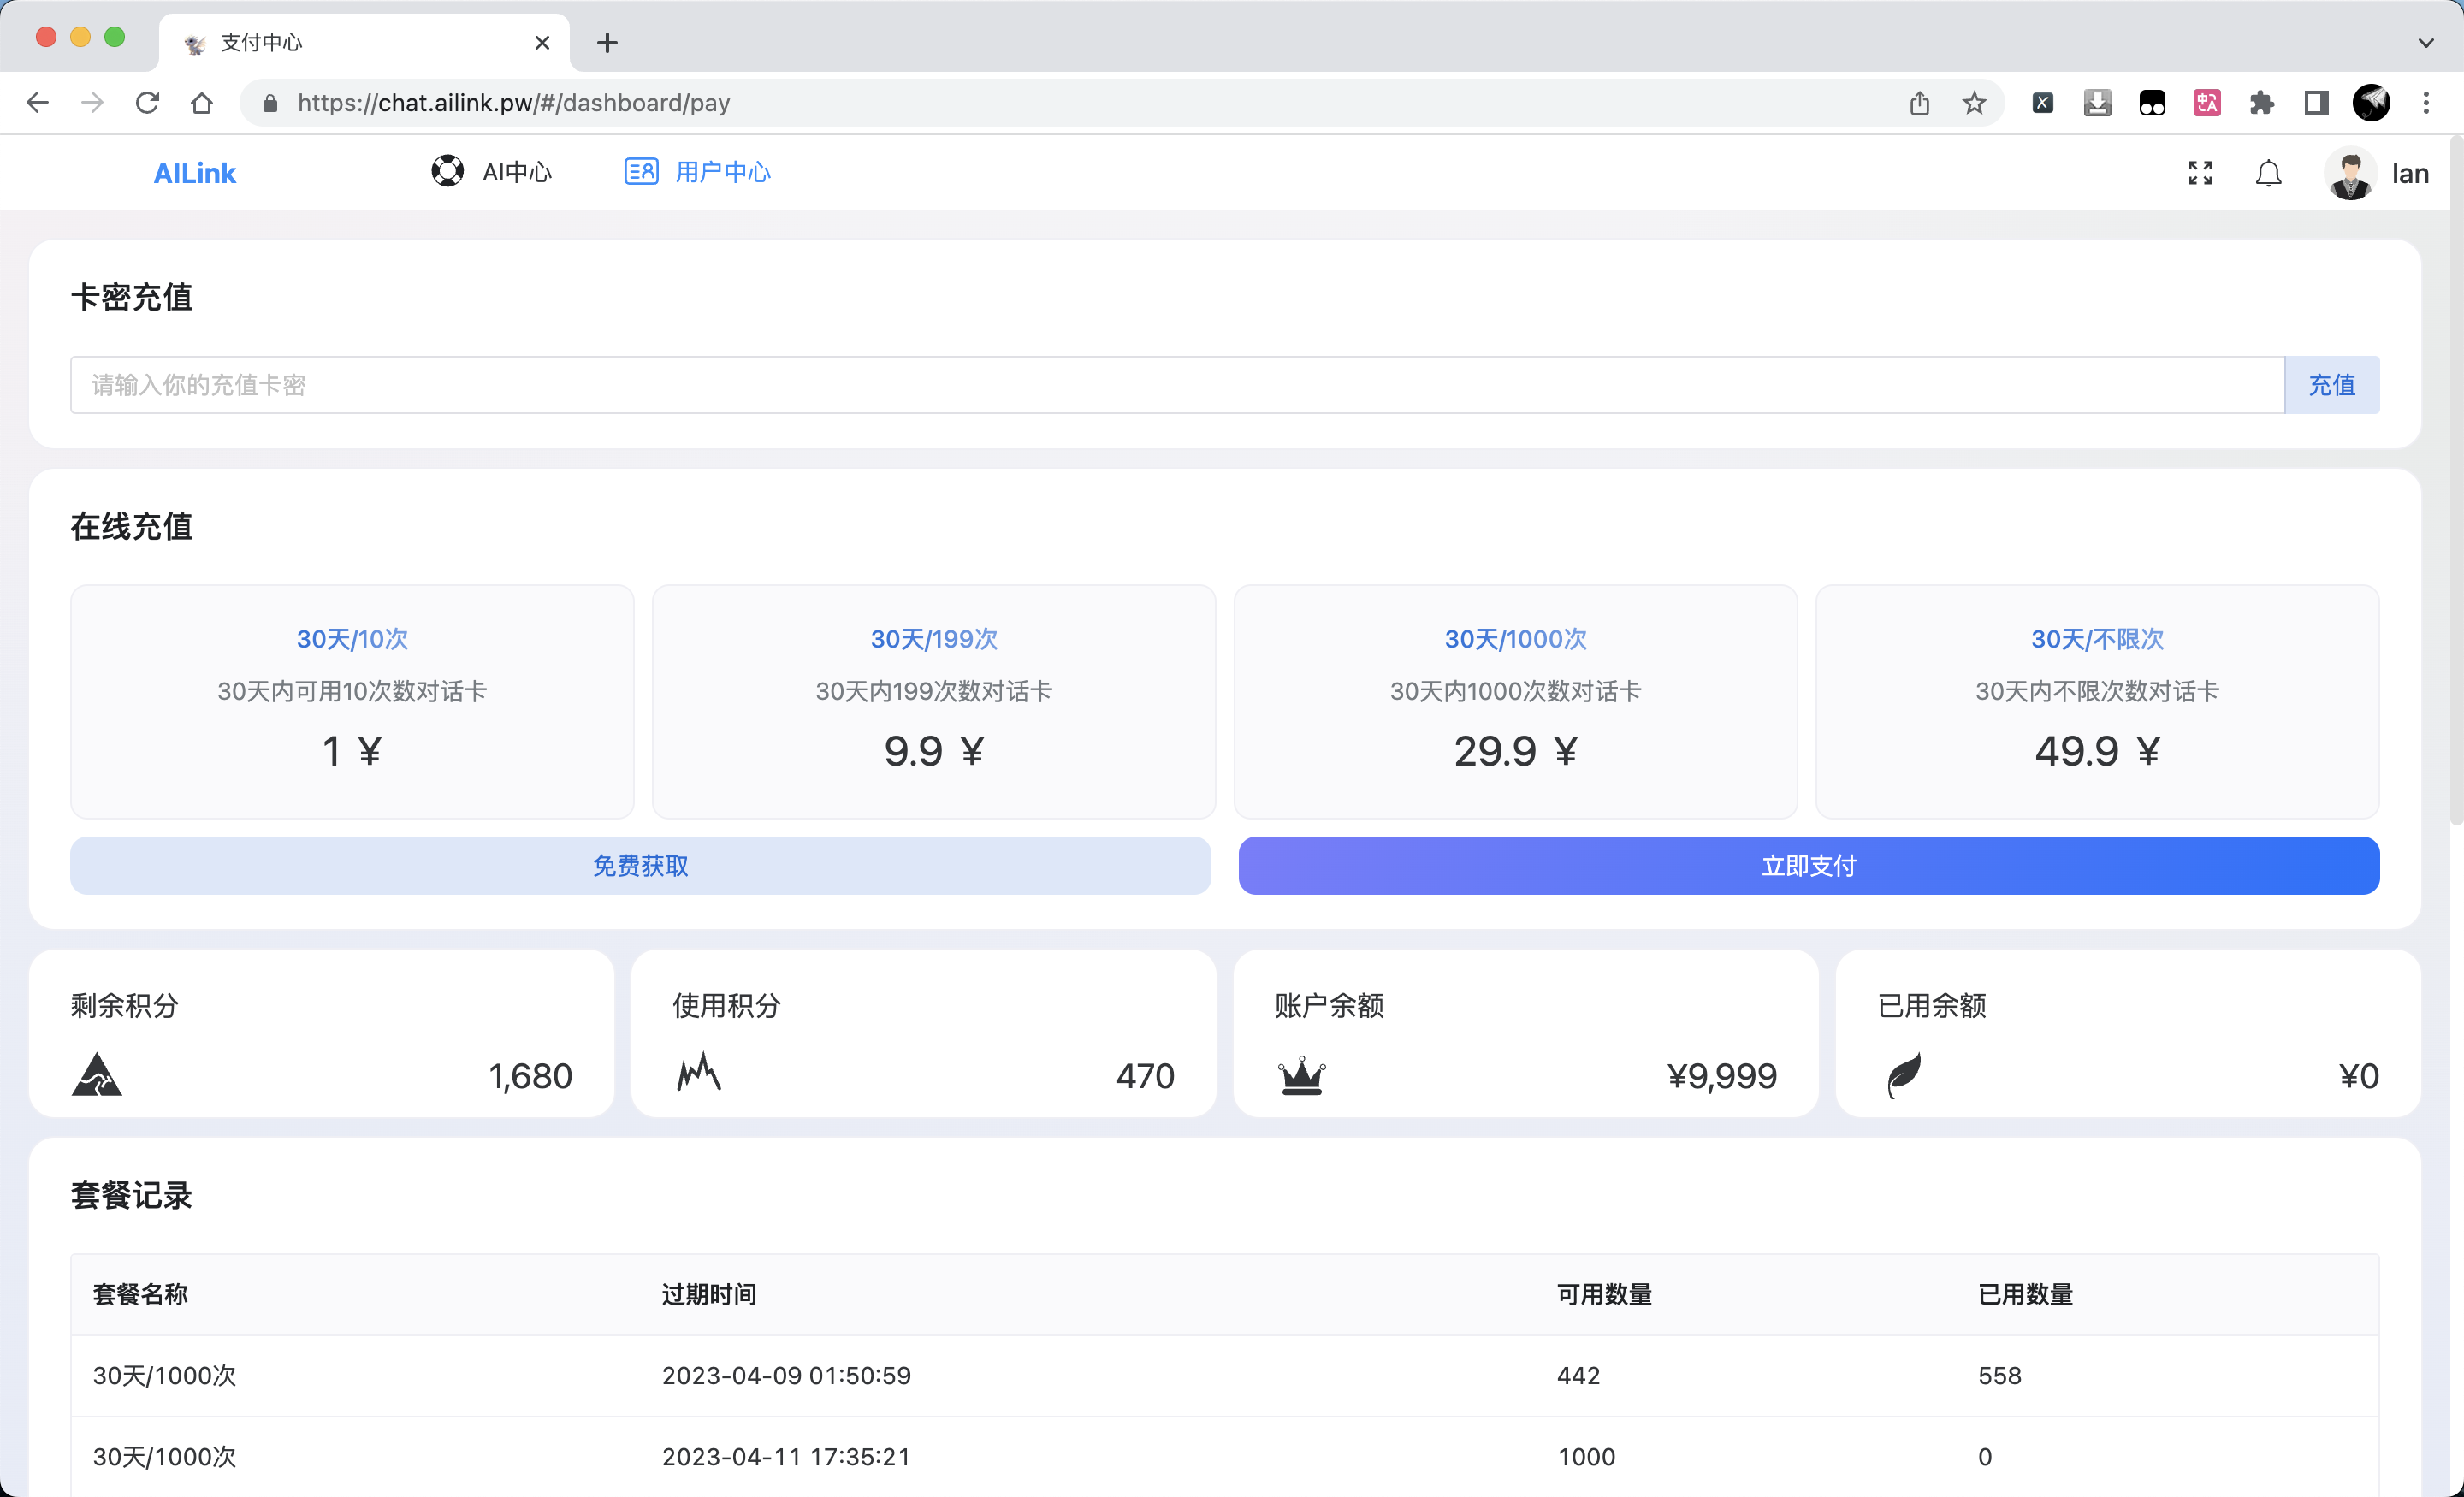The width and height of the screenshot is (2464, 1497).
Task: Open new browser tab with plus
Action: point(607,42)
